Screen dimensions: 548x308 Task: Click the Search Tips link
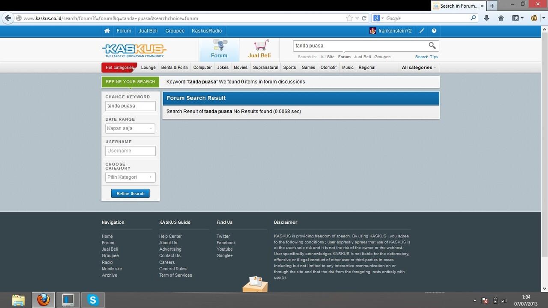pos(426,56)
